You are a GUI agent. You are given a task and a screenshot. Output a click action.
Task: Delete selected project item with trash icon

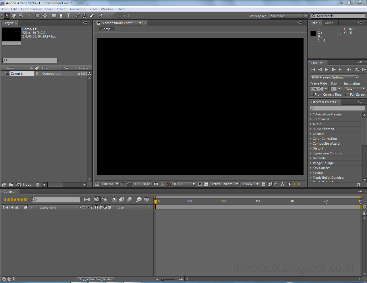tap(38, 185)
